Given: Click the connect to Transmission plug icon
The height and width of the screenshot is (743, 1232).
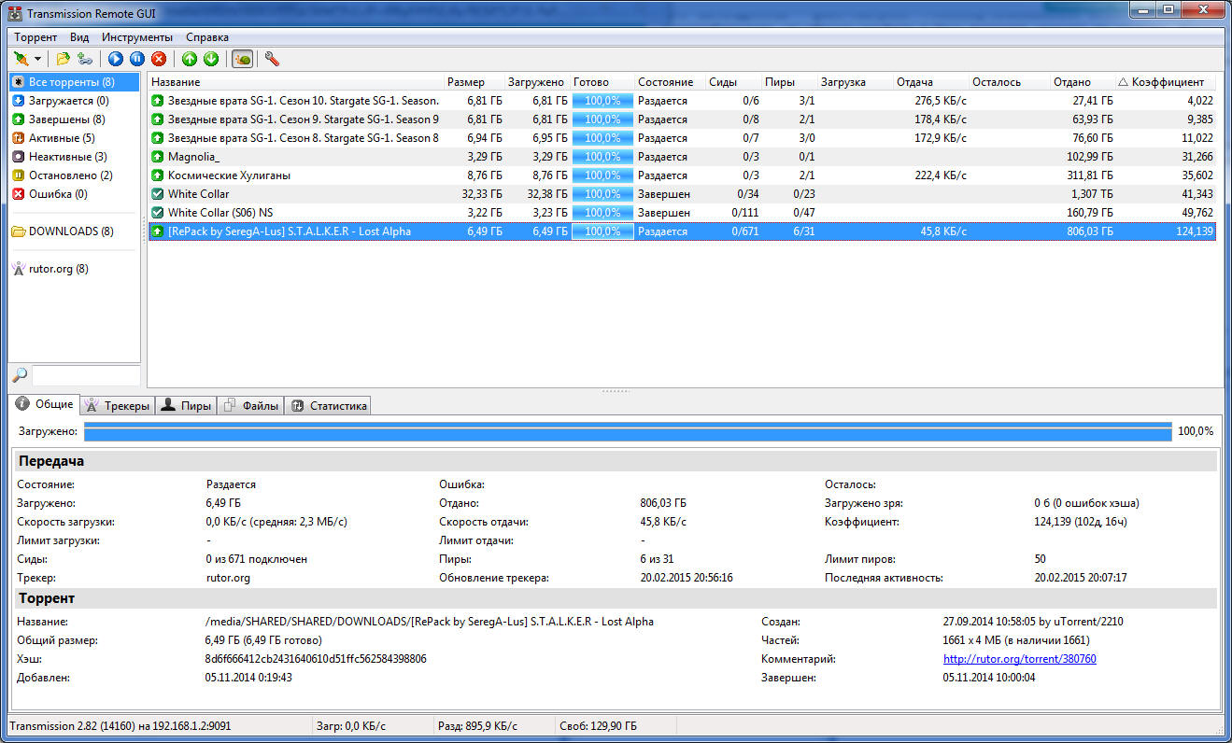Looking at the screenshot, I should 21,59.
